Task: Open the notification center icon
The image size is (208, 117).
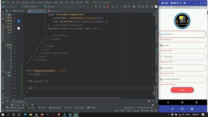Action: (x=203, y=114)
